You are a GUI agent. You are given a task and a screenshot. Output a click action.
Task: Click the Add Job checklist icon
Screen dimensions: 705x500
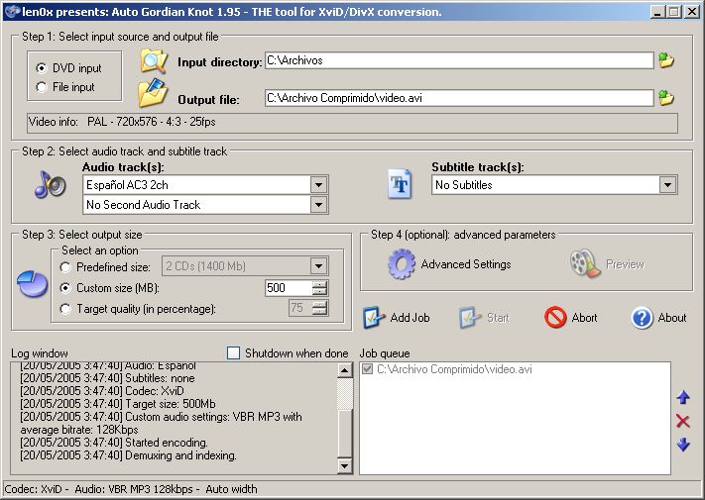point(374,318)
